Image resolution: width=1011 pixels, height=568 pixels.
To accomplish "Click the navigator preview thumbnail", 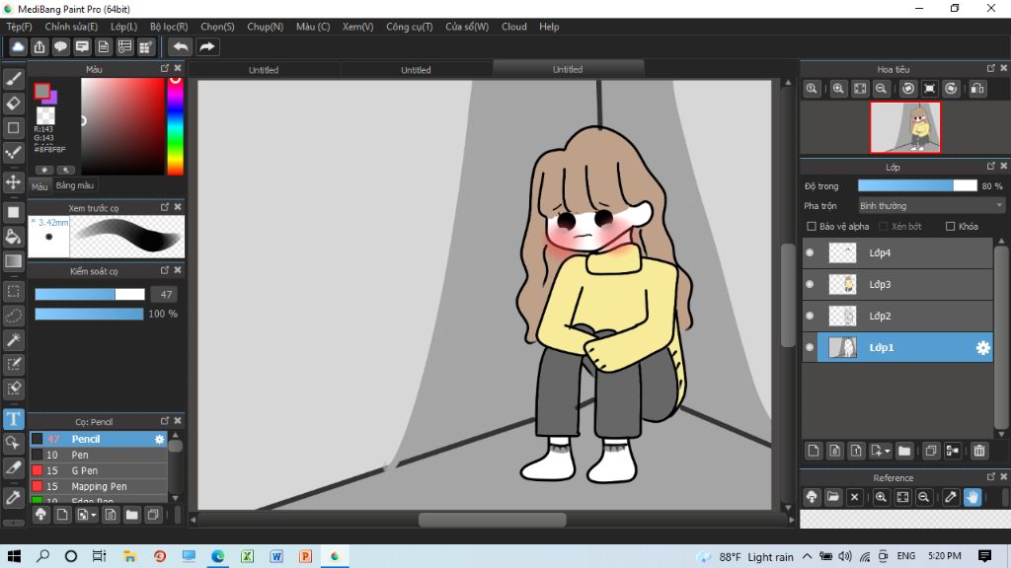I will pos(905,127).
